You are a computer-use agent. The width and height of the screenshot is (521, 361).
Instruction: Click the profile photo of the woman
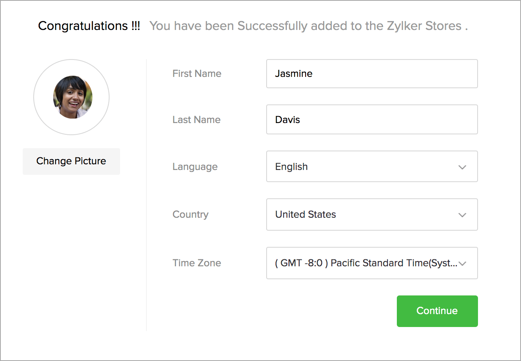click(73, 97)
